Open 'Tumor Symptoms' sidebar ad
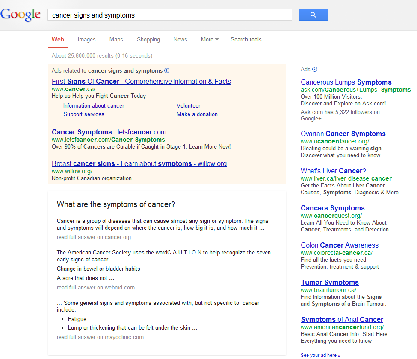The height and width of the screenshot is (359, 417). click(329, 282)
